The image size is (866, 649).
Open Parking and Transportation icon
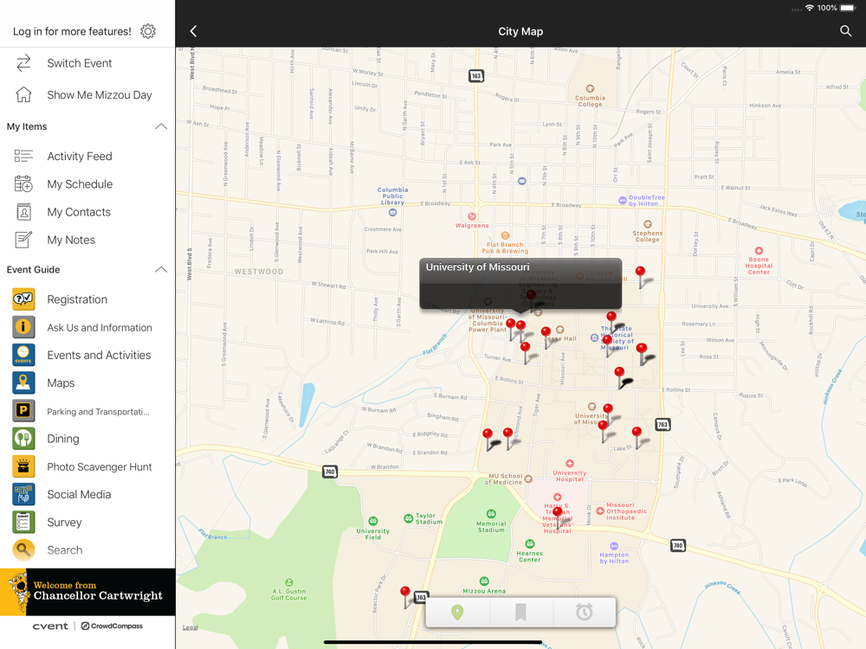coord(23,411)
